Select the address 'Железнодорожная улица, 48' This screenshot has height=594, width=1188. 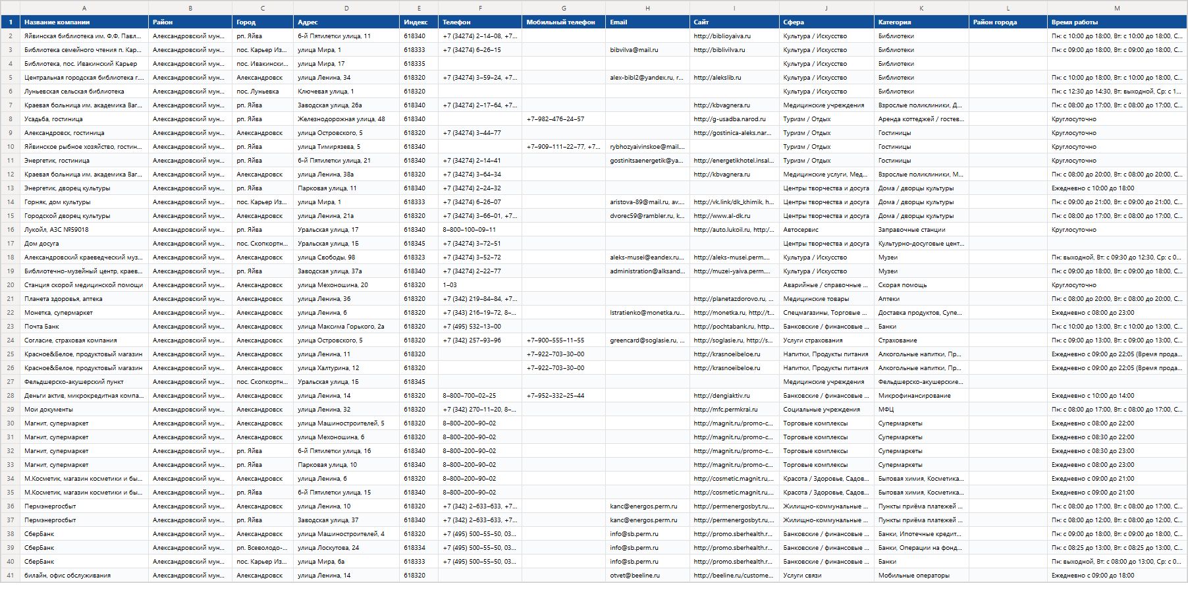tap(346, 119)
